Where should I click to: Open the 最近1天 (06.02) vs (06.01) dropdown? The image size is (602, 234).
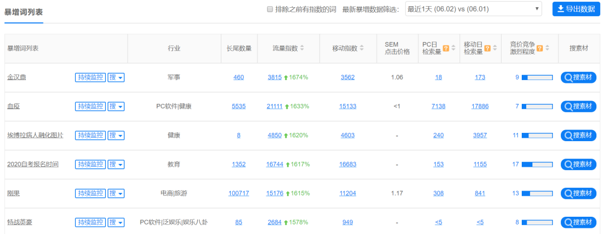pos(473,9)
